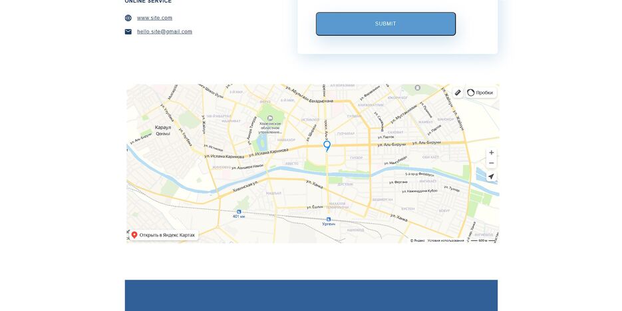Click the ул. Истиклол street label

214,148
